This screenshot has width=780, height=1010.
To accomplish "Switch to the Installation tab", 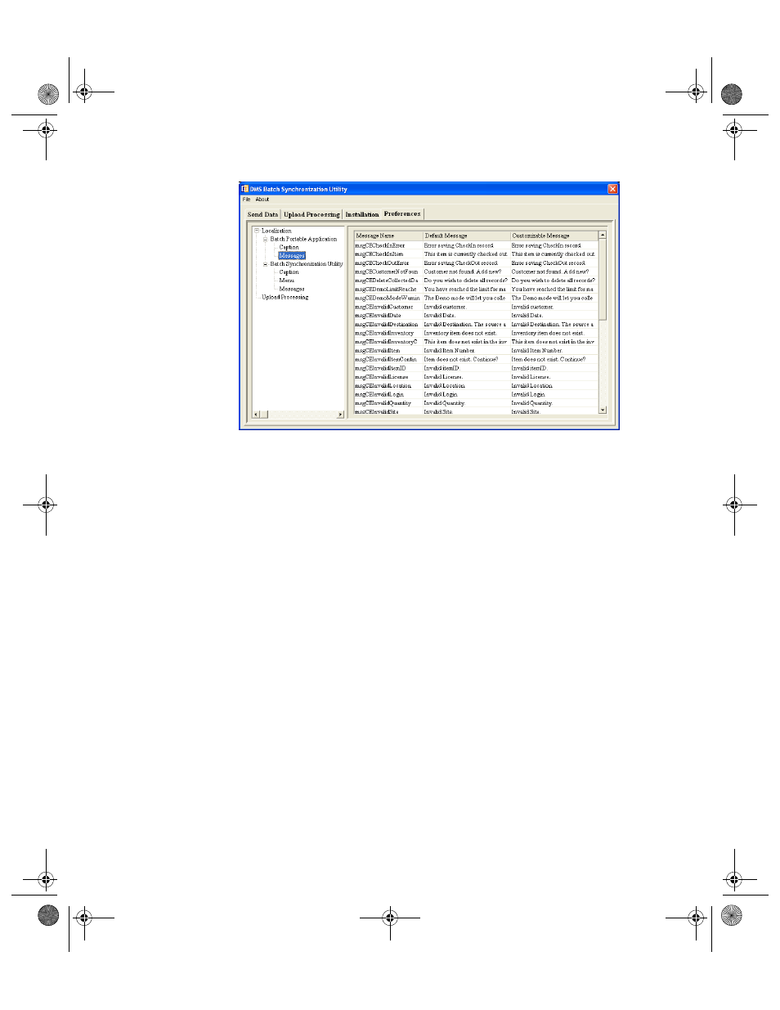I will [361, 214].
